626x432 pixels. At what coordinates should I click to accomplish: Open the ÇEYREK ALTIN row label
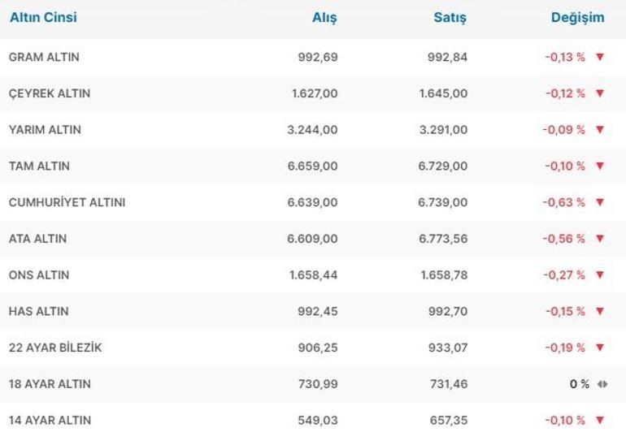click(49, 93)
